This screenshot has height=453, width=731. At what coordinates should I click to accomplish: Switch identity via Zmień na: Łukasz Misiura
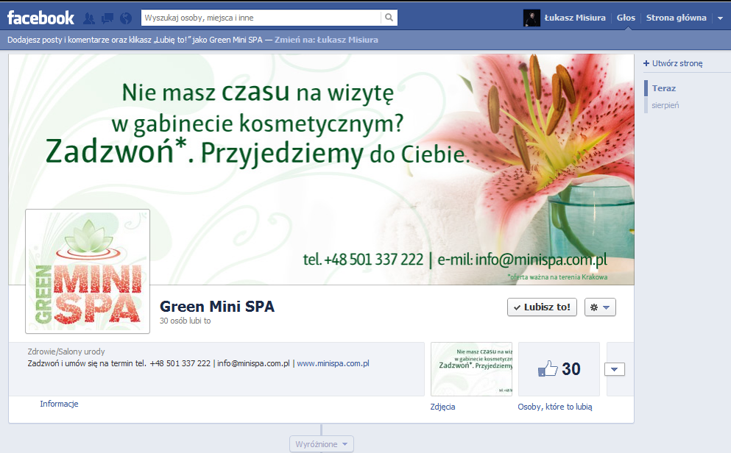(326, 40)
